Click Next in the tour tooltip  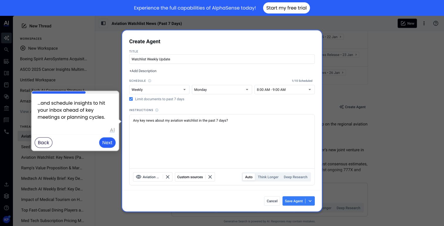coord(107,142)
